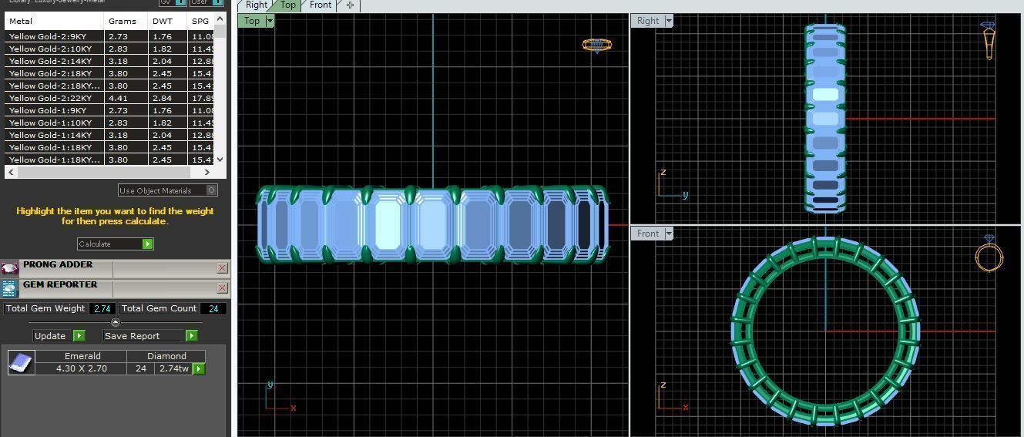Click the Front viewport title label
1024x437 pixels.
(648, 234)
